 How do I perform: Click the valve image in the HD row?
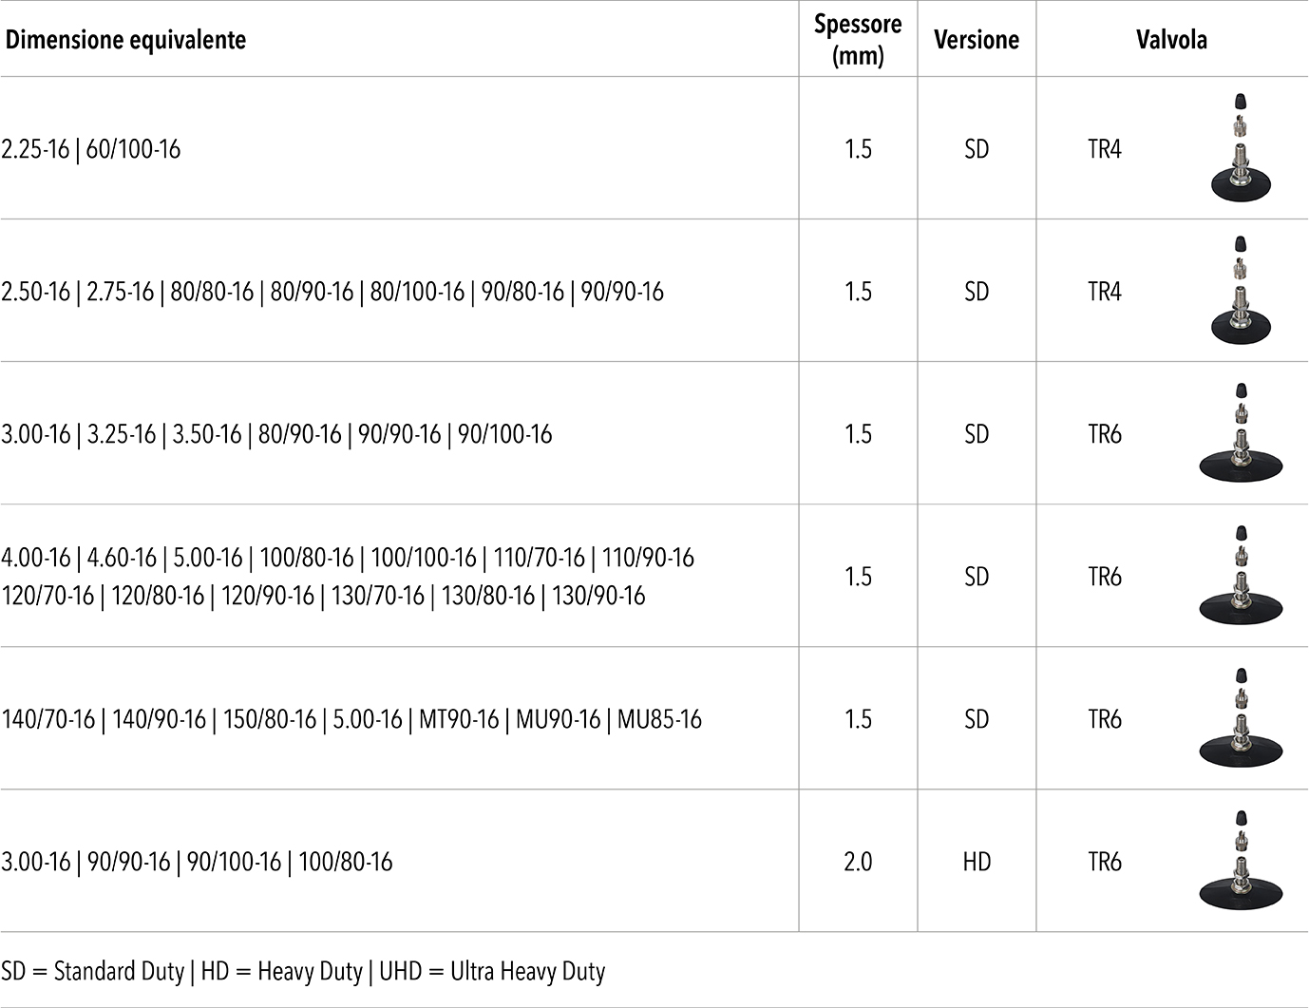1241,861
